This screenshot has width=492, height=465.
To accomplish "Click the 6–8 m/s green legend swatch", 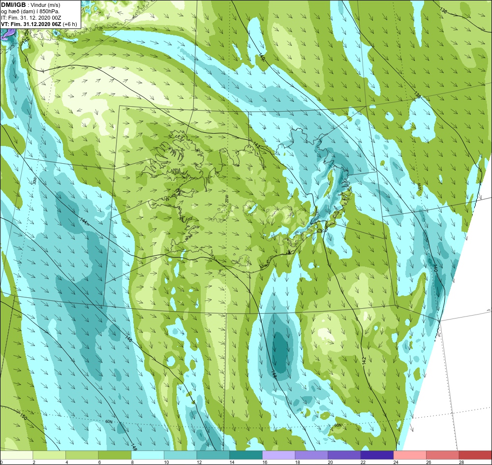I will click(x=115, y=455).
